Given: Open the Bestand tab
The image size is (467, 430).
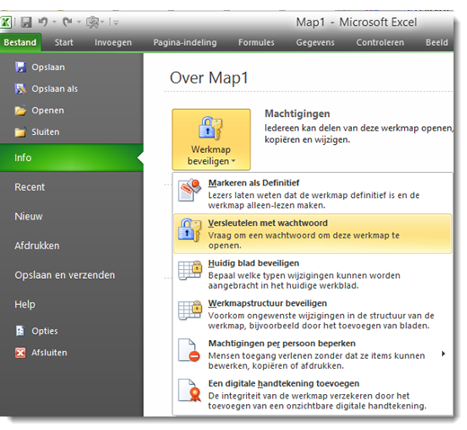Looking at the screenshot, I should pos(20,42).
